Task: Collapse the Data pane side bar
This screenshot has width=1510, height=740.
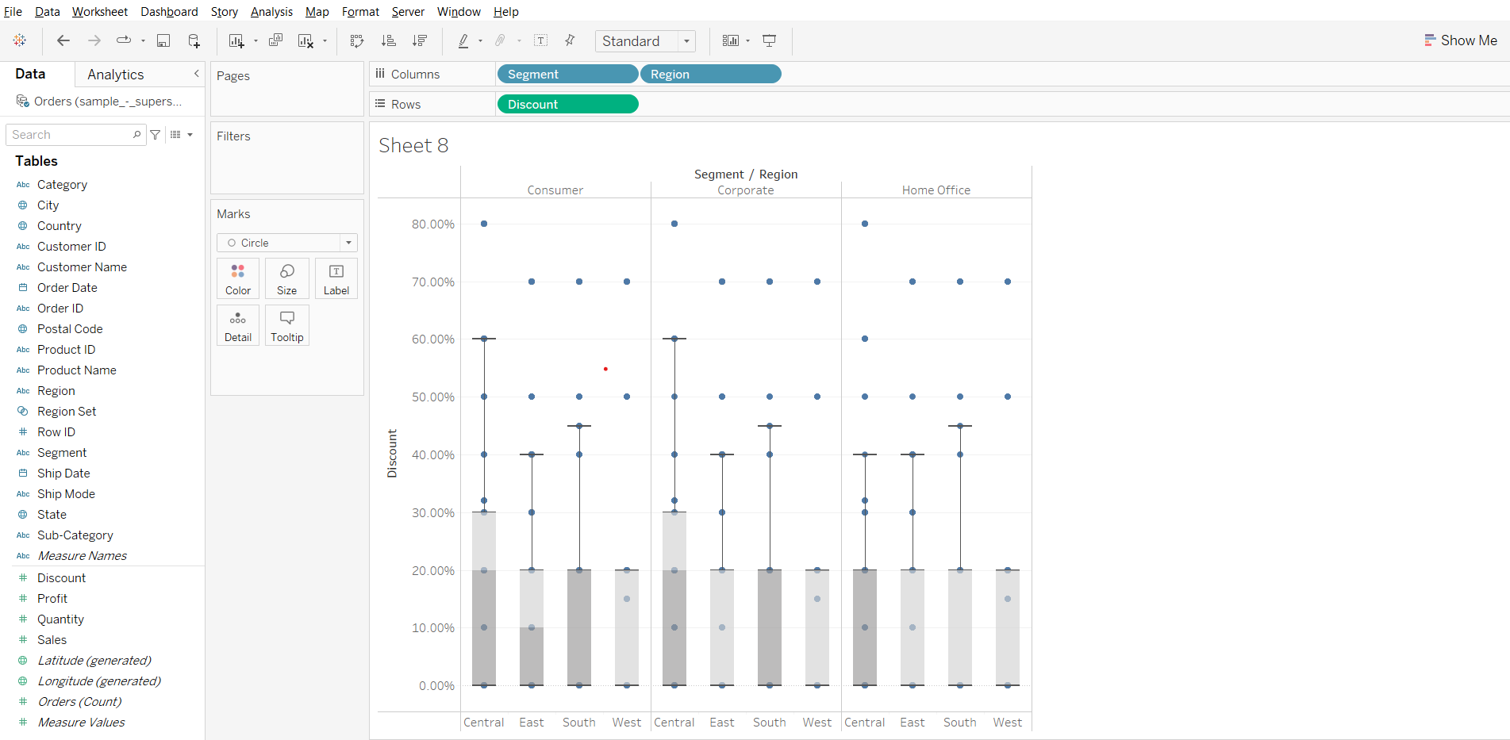Action: [x=196, y=74]
